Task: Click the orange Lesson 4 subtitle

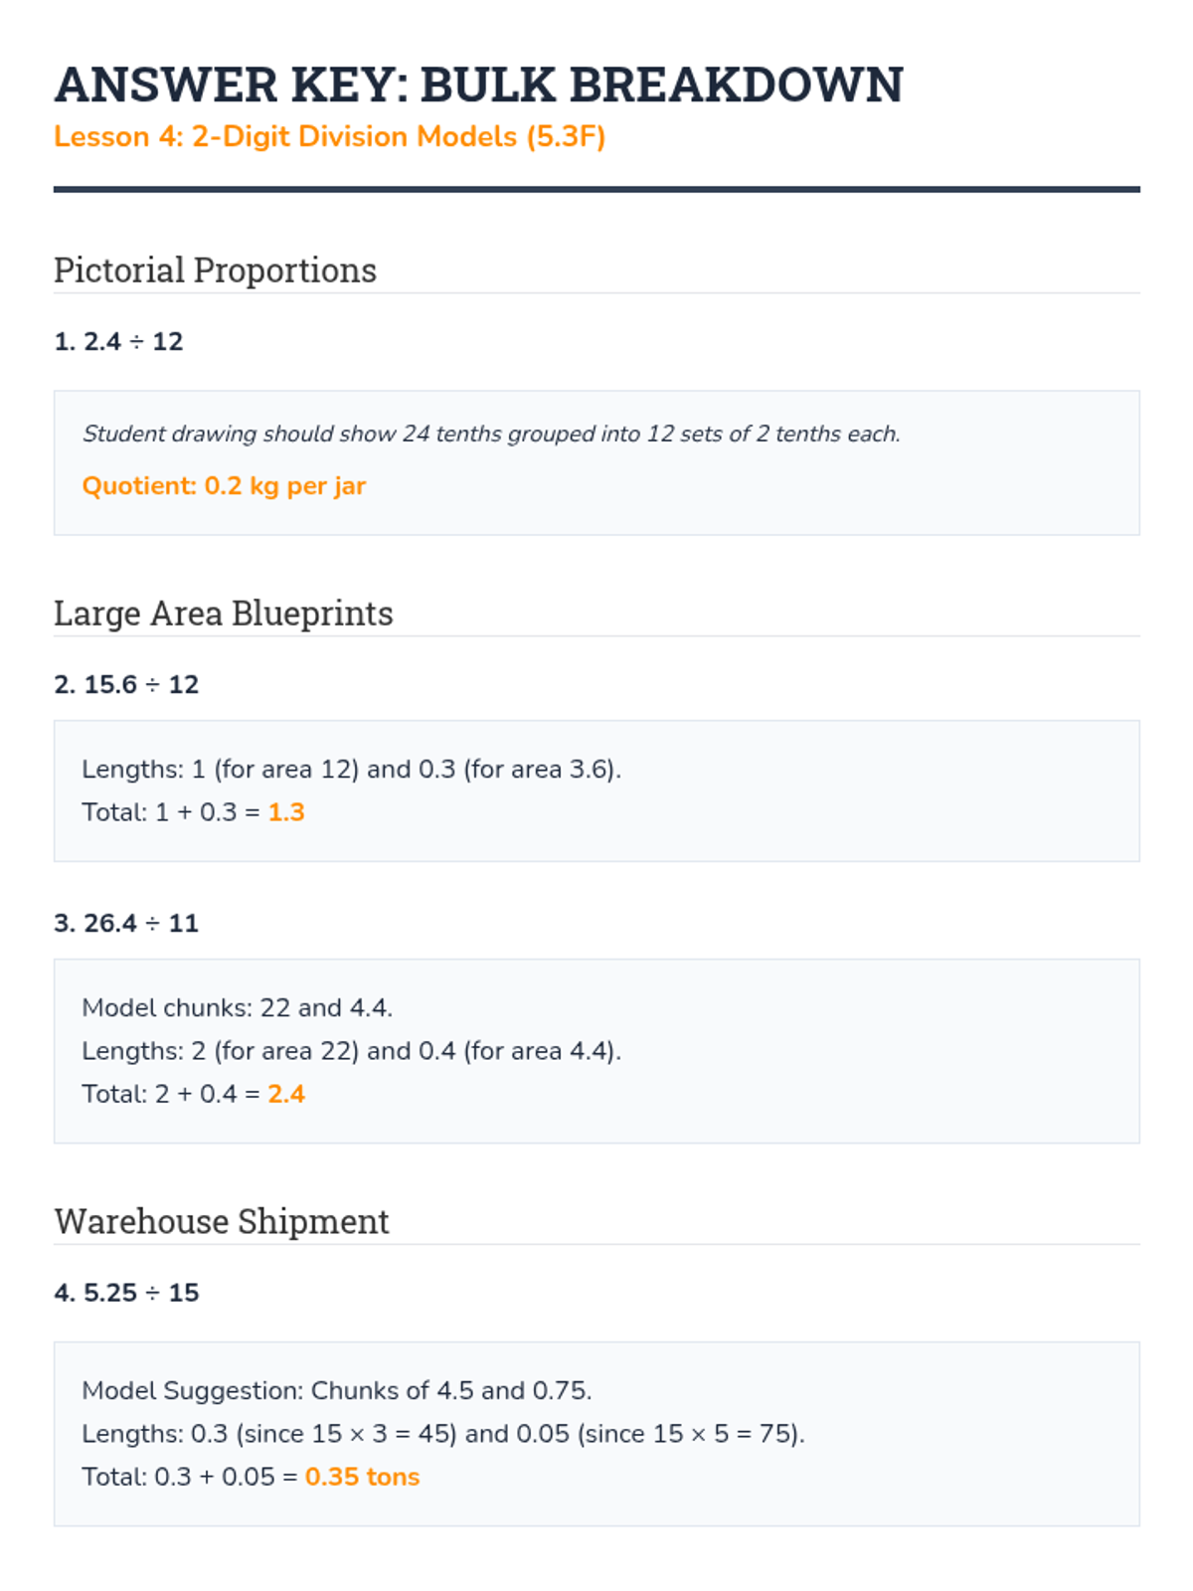Action: point(329,136)
